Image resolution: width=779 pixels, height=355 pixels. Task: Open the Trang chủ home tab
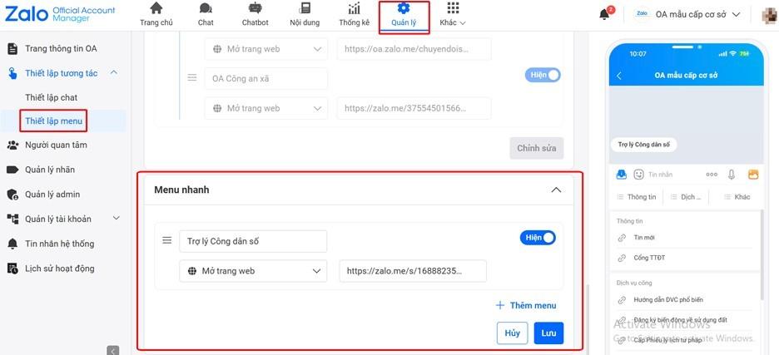156,14
